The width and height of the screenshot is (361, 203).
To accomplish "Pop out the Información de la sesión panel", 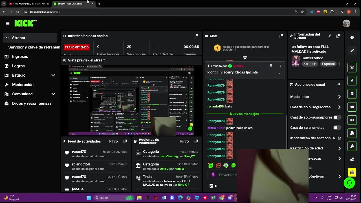I will point(196,36).
